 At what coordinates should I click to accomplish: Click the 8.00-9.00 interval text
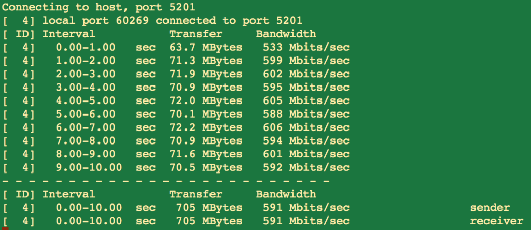pos(86,154)
